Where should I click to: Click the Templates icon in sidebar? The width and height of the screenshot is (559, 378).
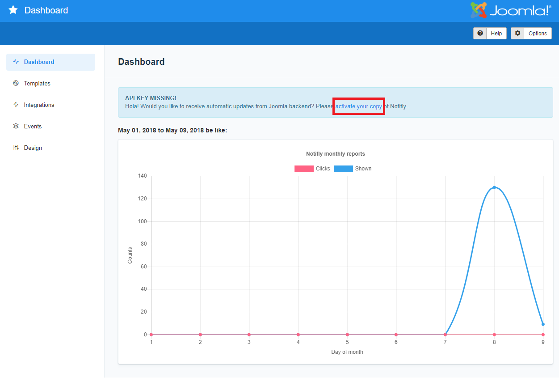pos(16,83)
